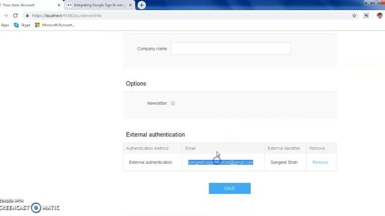This screenshot has width=385, height=216.
Task: Minimize the browser window
Action: click(368, 2)
